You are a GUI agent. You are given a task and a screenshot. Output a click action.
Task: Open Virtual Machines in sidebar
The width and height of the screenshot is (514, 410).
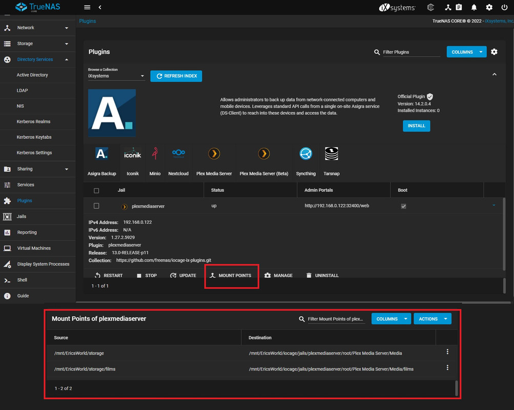pos(38,248)
